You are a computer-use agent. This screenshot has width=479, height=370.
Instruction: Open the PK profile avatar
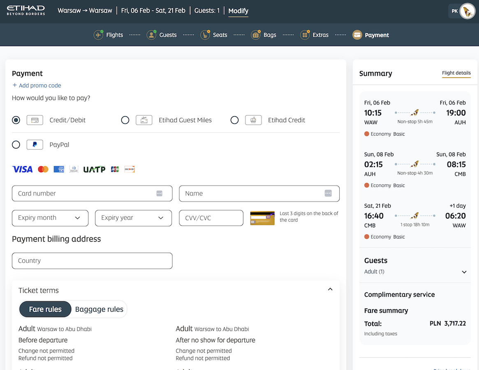[x=467, y=11]
